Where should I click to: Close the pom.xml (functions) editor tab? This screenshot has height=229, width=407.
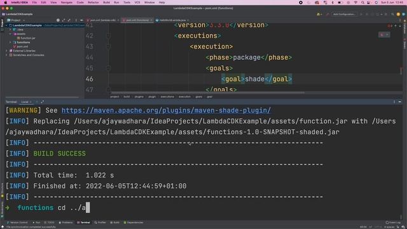pos(151,20)
